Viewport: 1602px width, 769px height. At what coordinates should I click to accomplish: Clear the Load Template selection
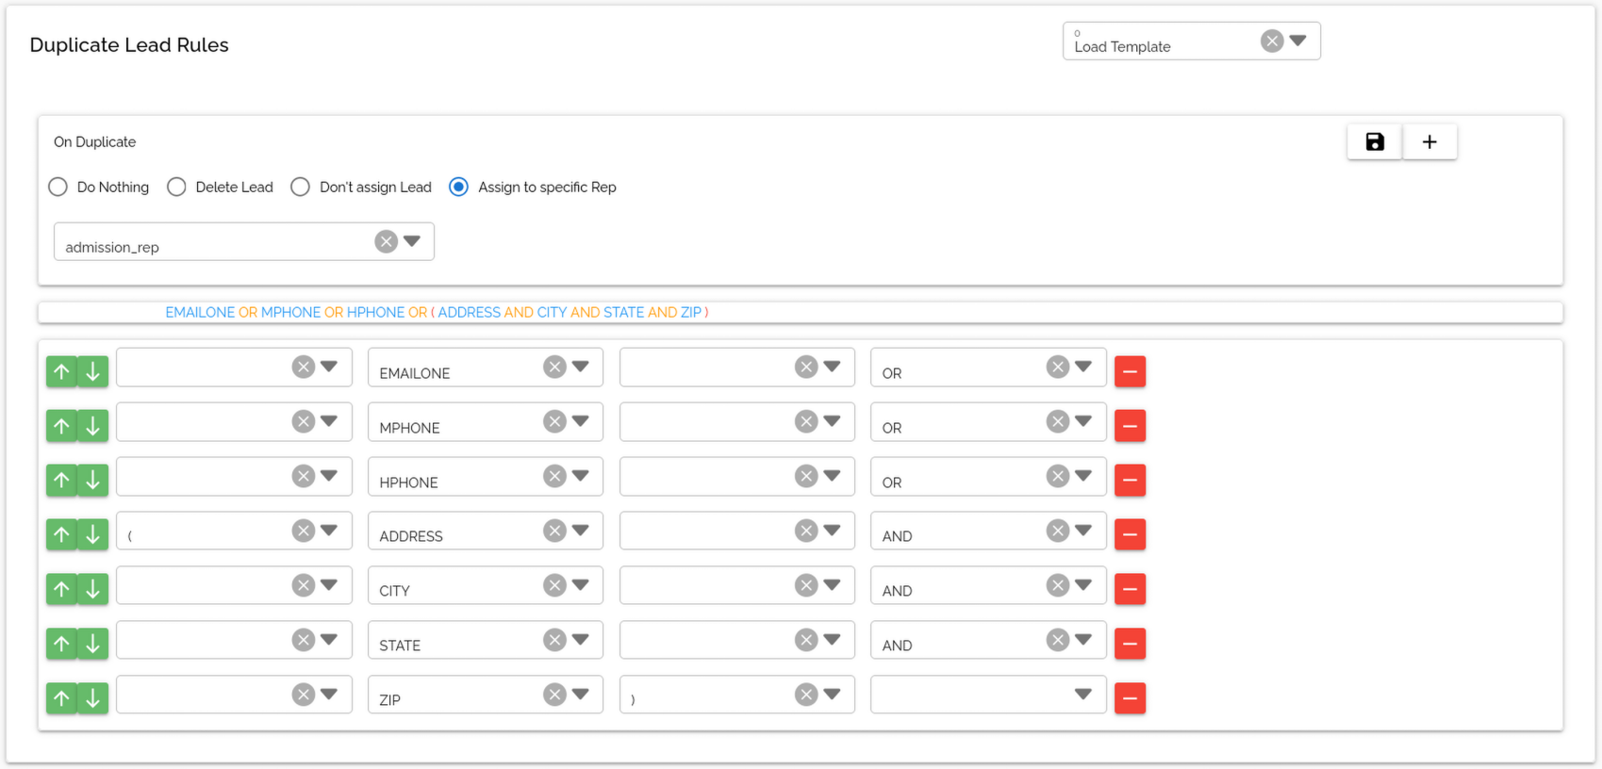point(1271,41)
